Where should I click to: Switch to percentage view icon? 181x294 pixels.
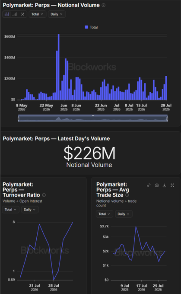22,14
